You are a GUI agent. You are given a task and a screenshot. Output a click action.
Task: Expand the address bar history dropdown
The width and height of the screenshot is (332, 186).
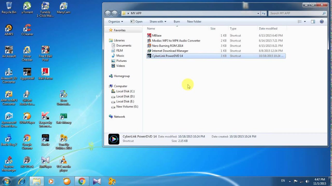258,13
